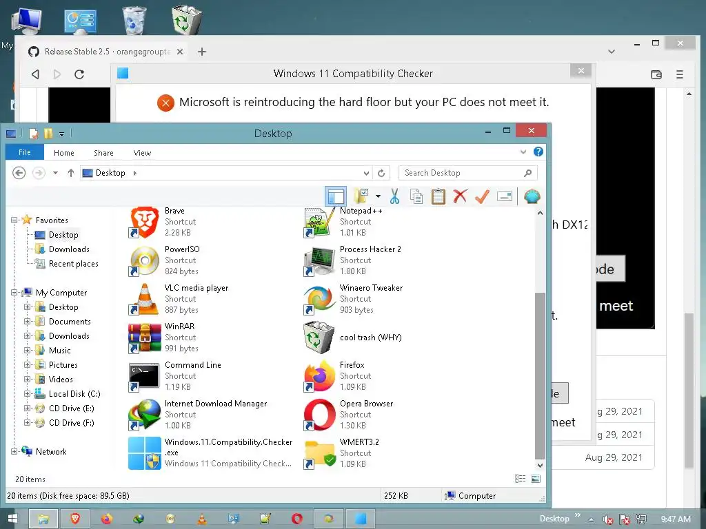
Task: Select the Firefox shortcut icon
Action: tap(320, 376)
